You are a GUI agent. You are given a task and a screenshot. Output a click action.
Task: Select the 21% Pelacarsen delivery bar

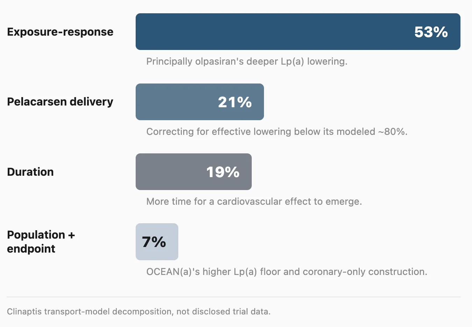(x=200, y=102)
